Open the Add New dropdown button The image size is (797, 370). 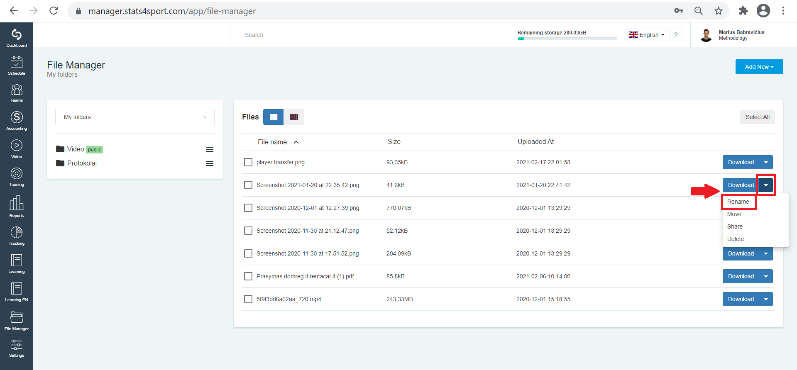759,67
